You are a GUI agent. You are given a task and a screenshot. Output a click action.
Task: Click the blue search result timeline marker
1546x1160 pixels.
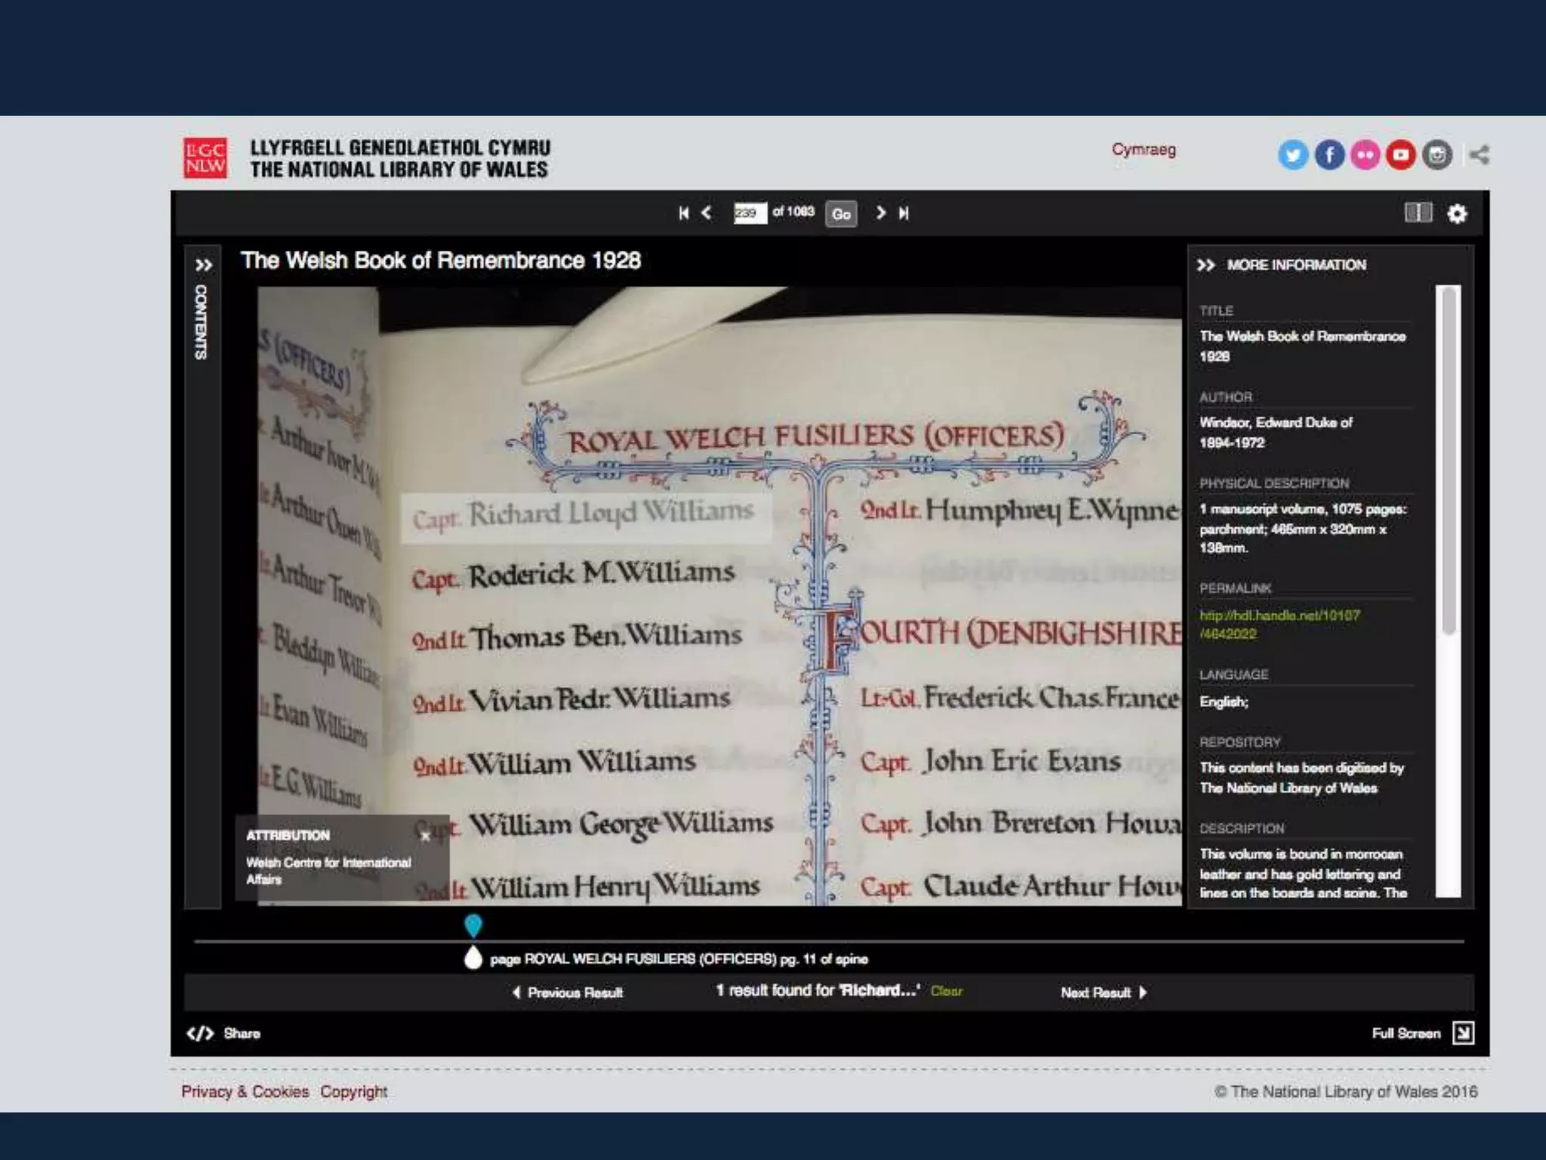473,924
